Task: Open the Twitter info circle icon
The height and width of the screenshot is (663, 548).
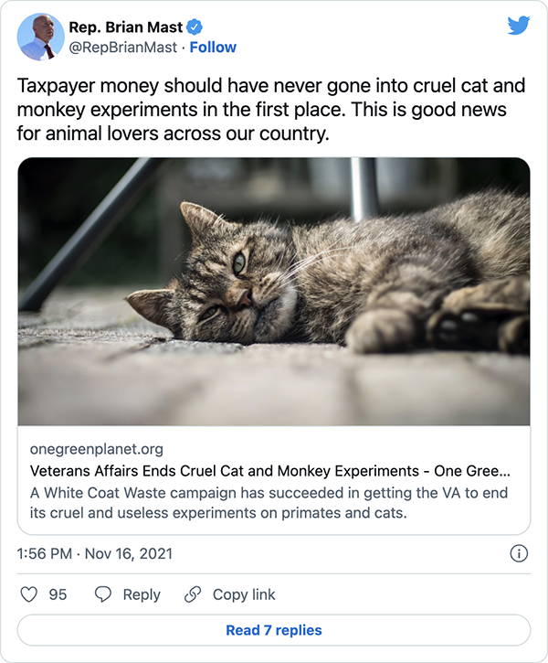Action: (x=518, y=553)
